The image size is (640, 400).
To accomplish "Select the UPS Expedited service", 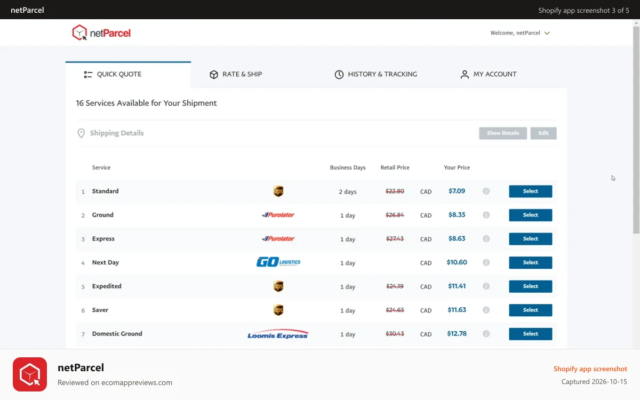I will click(531, 286).
